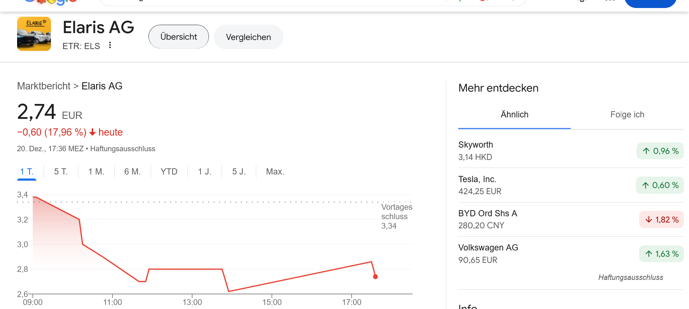Switch chart to 1 M. range
Viewport: 689px width, 309px height.
(x=96, y=172)
